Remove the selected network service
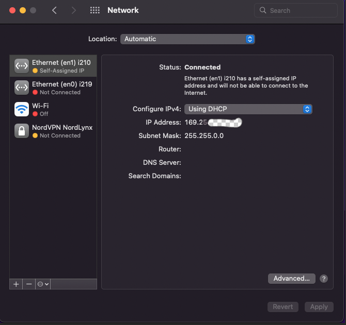This screenshot has height=325, width=346. 29,284
